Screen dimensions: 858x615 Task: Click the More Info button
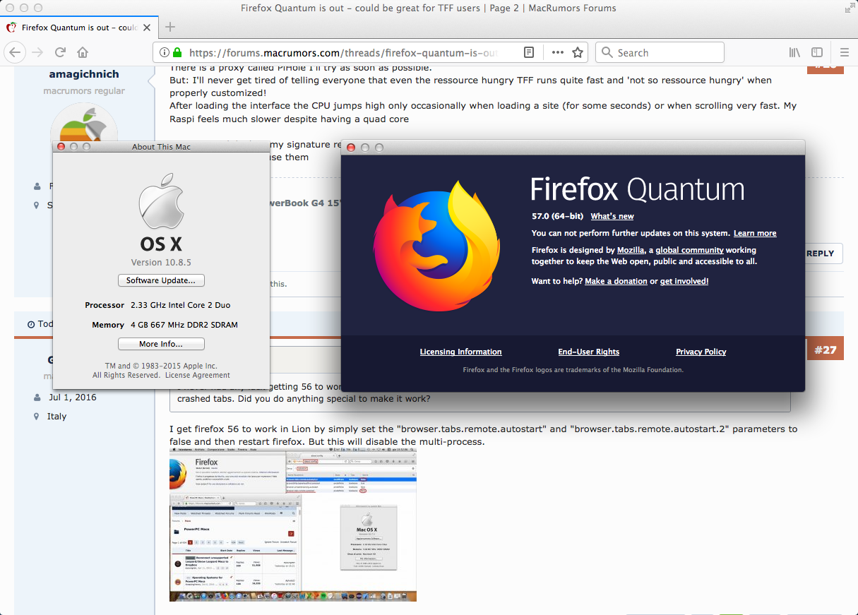coord(161,344)
